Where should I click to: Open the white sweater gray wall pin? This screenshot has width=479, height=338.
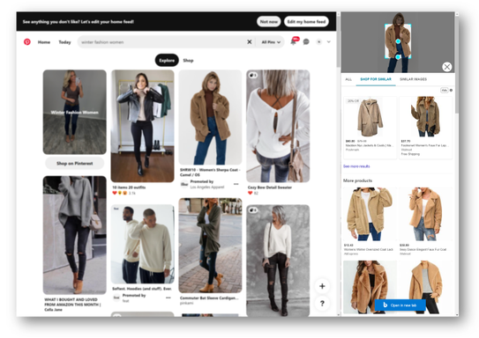[x=278, y=261]
